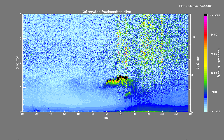
Task: Click the '5' kft altitude tick label
Action: click(x=192, y=74)
